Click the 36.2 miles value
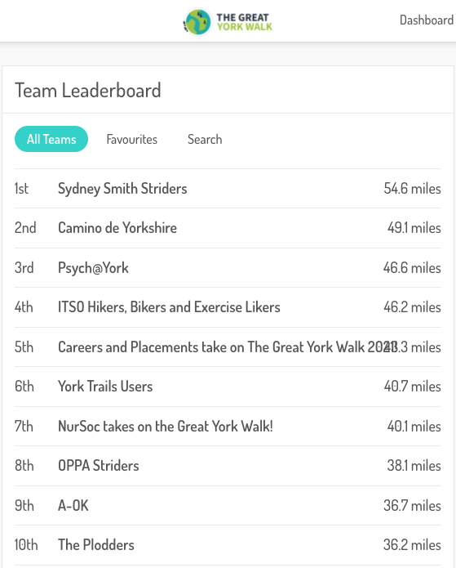 tap(412, 545)
